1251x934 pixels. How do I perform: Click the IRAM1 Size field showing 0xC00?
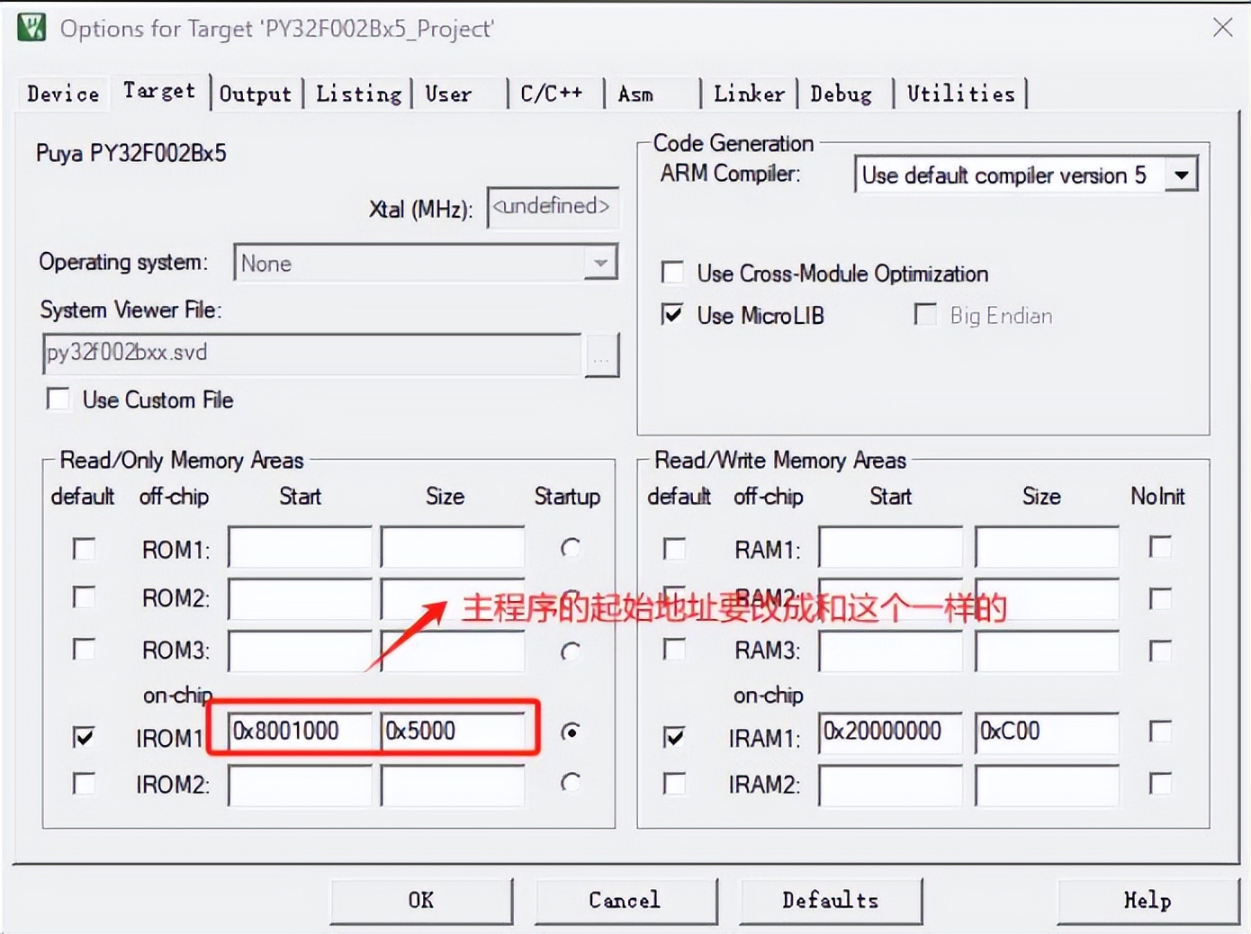pos(1047,732)
